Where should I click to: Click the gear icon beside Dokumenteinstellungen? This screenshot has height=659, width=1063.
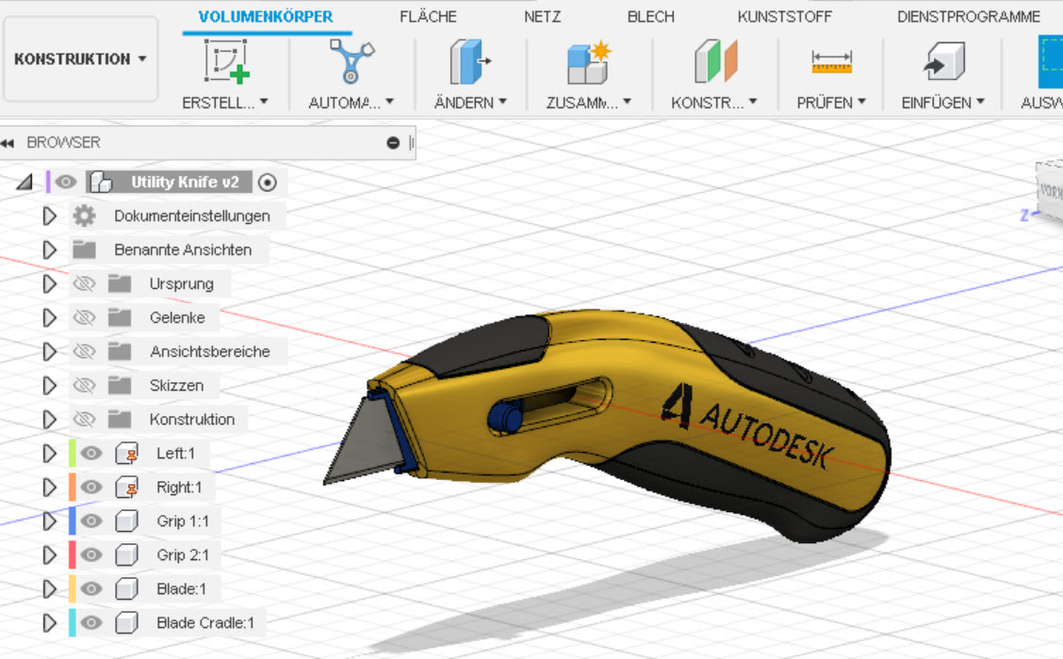coord(84,216)
